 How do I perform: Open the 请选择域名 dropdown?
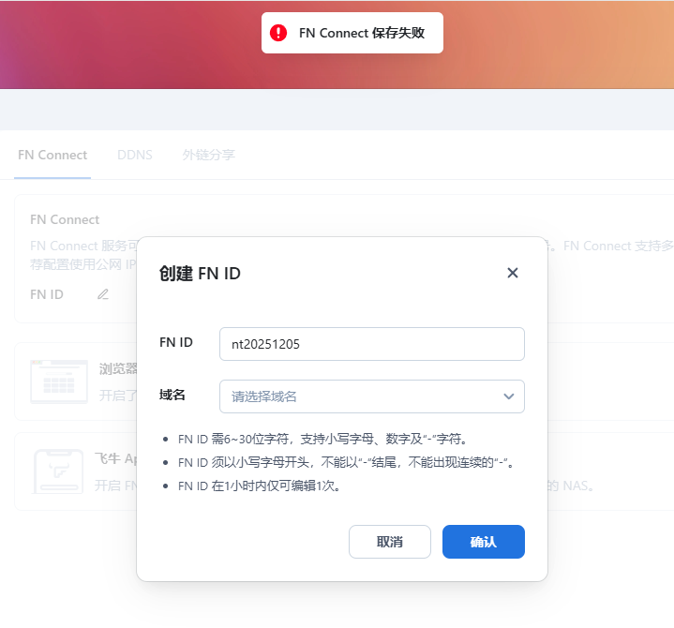pos(372,396)
